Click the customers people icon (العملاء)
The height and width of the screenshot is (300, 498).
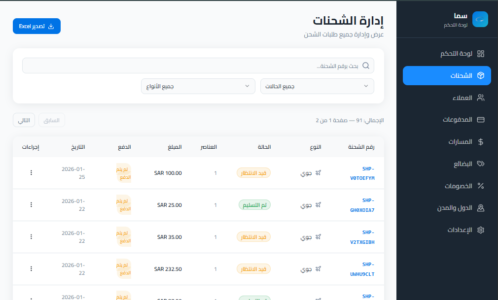coord(481,98)
